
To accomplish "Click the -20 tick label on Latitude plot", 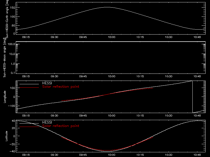I will tap(12, 144).
